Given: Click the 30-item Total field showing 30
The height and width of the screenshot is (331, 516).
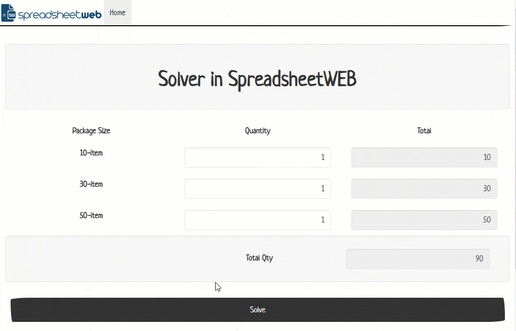Looking at the screenshot, I should (x=424, y=189).
